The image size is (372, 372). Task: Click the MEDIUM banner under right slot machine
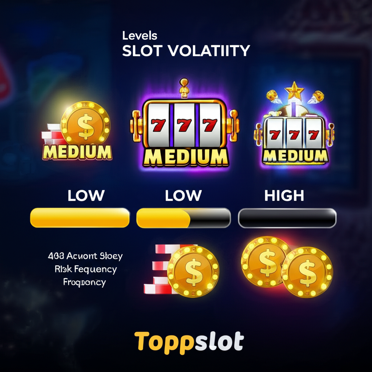point(295,156)
